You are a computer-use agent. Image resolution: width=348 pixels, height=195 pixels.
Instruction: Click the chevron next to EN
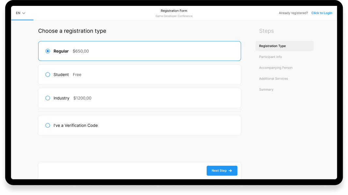(24, 13)
